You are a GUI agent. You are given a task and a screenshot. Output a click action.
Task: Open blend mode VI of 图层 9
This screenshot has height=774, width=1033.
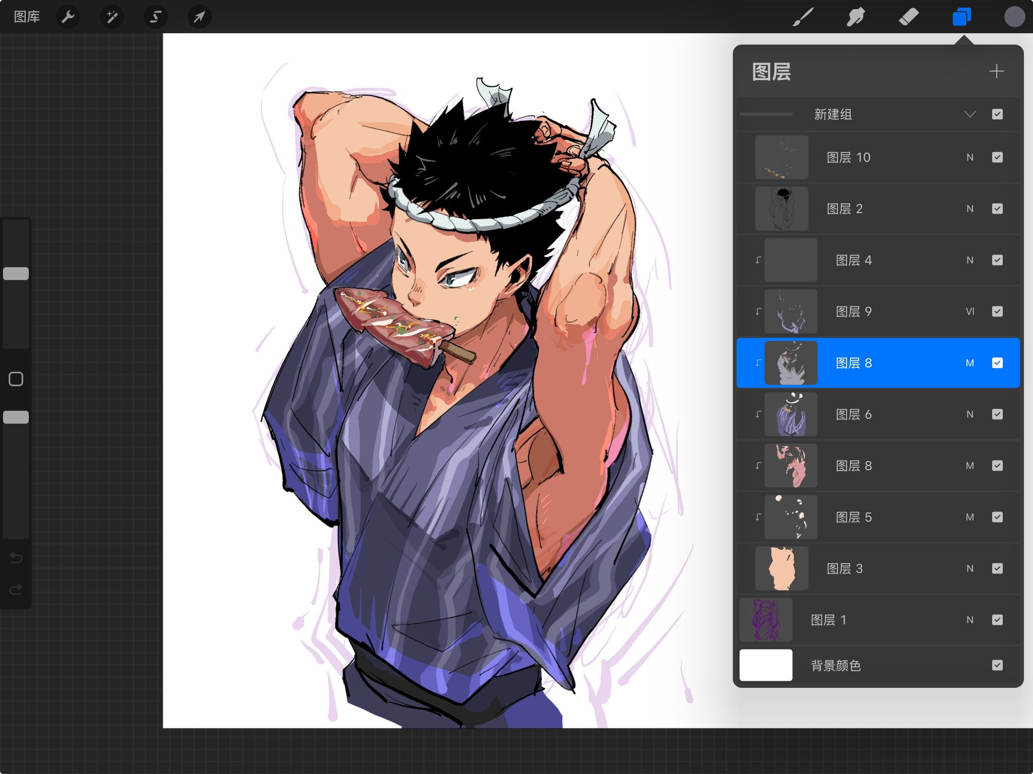(969, 311)
